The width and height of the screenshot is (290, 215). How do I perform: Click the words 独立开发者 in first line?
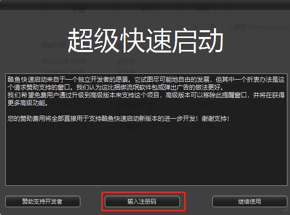pos(93,80)
